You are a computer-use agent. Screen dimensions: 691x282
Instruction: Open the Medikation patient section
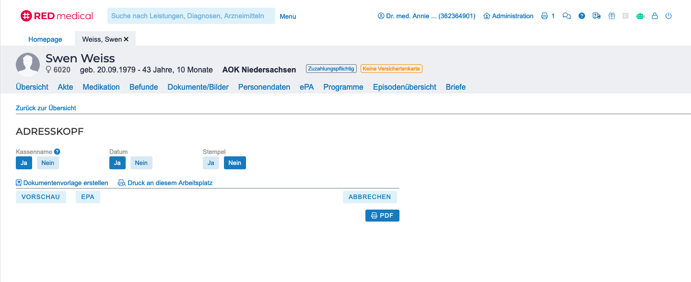[101, 87]
